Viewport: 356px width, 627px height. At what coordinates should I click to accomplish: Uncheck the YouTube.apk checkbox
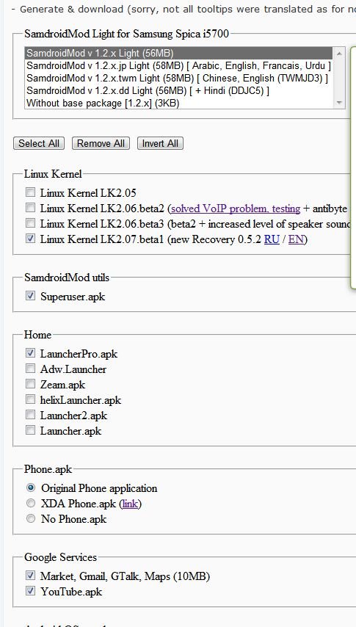[30, 590]
